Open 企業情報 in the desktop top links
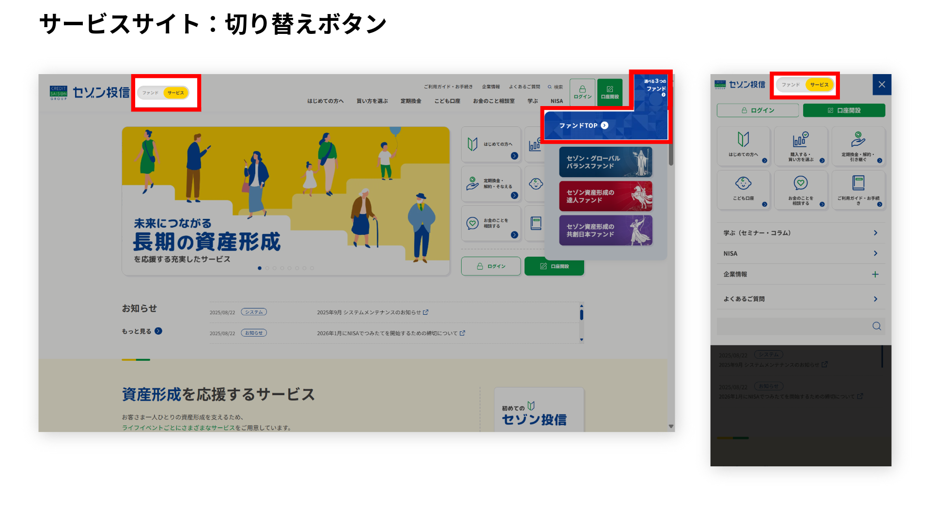The height and width of the screenshot is (523, 930). [491, 87]
